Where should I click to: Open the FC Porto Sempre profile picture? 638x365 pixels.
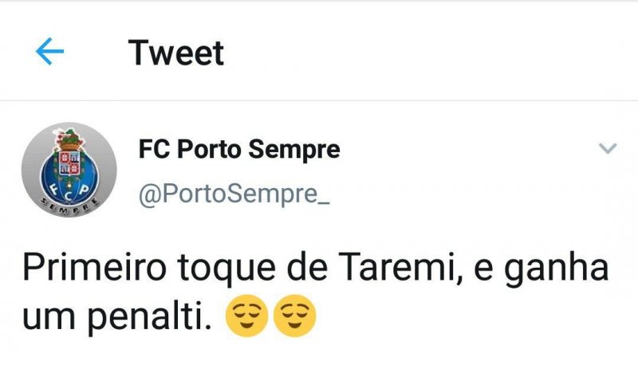click(x=69, y=170)
